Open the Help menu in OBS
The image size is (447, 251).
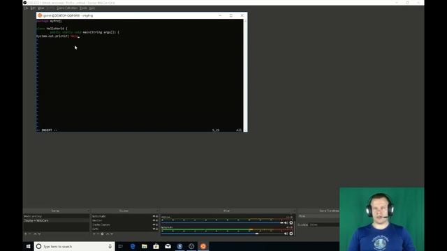[91, 8]
